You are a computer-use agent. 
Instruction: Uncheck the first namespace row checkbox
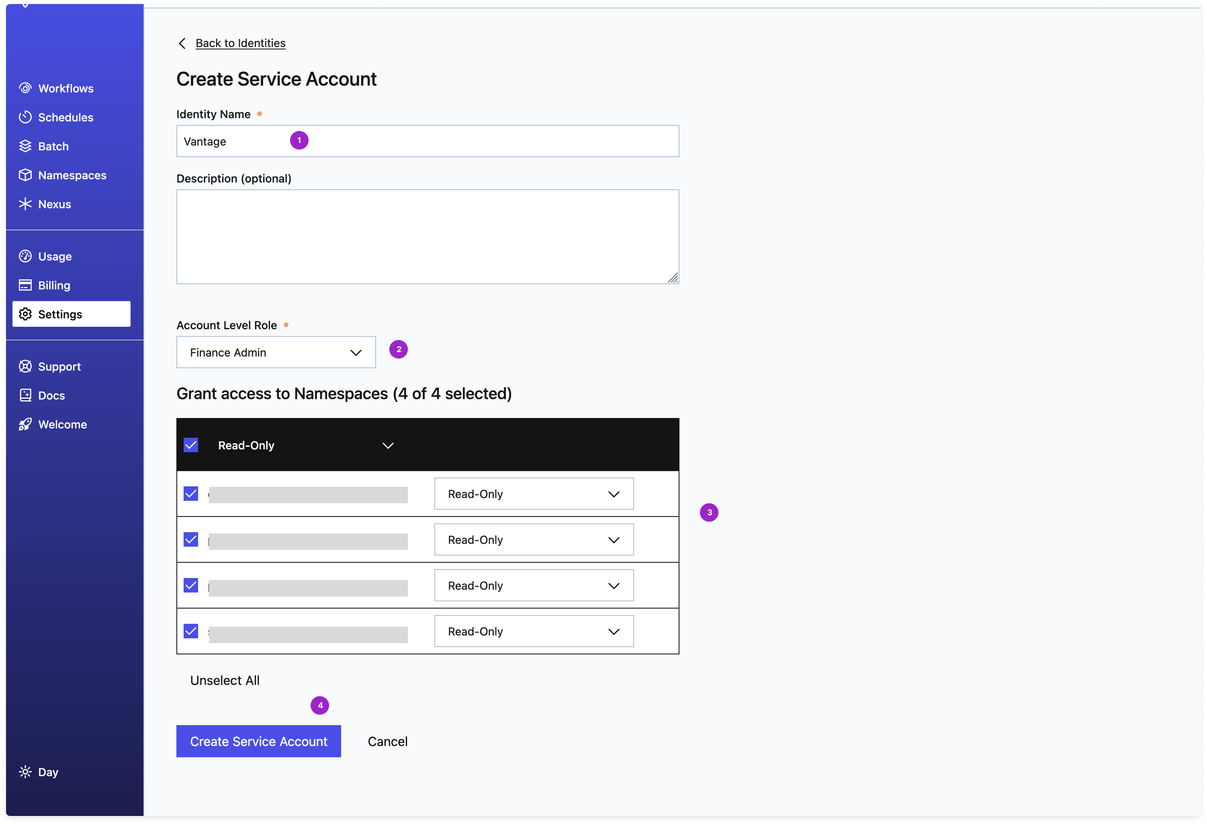pos(191,494)
